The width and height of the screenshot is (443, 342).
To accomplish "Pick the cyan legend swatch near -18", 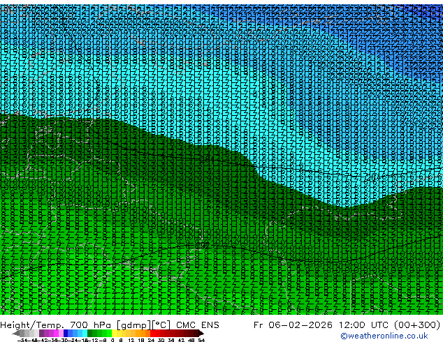I will tap(85, 333).
